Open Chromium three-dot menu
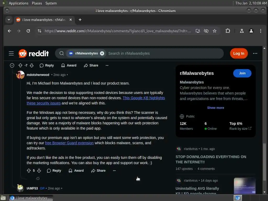 click(x=260, y=31)
